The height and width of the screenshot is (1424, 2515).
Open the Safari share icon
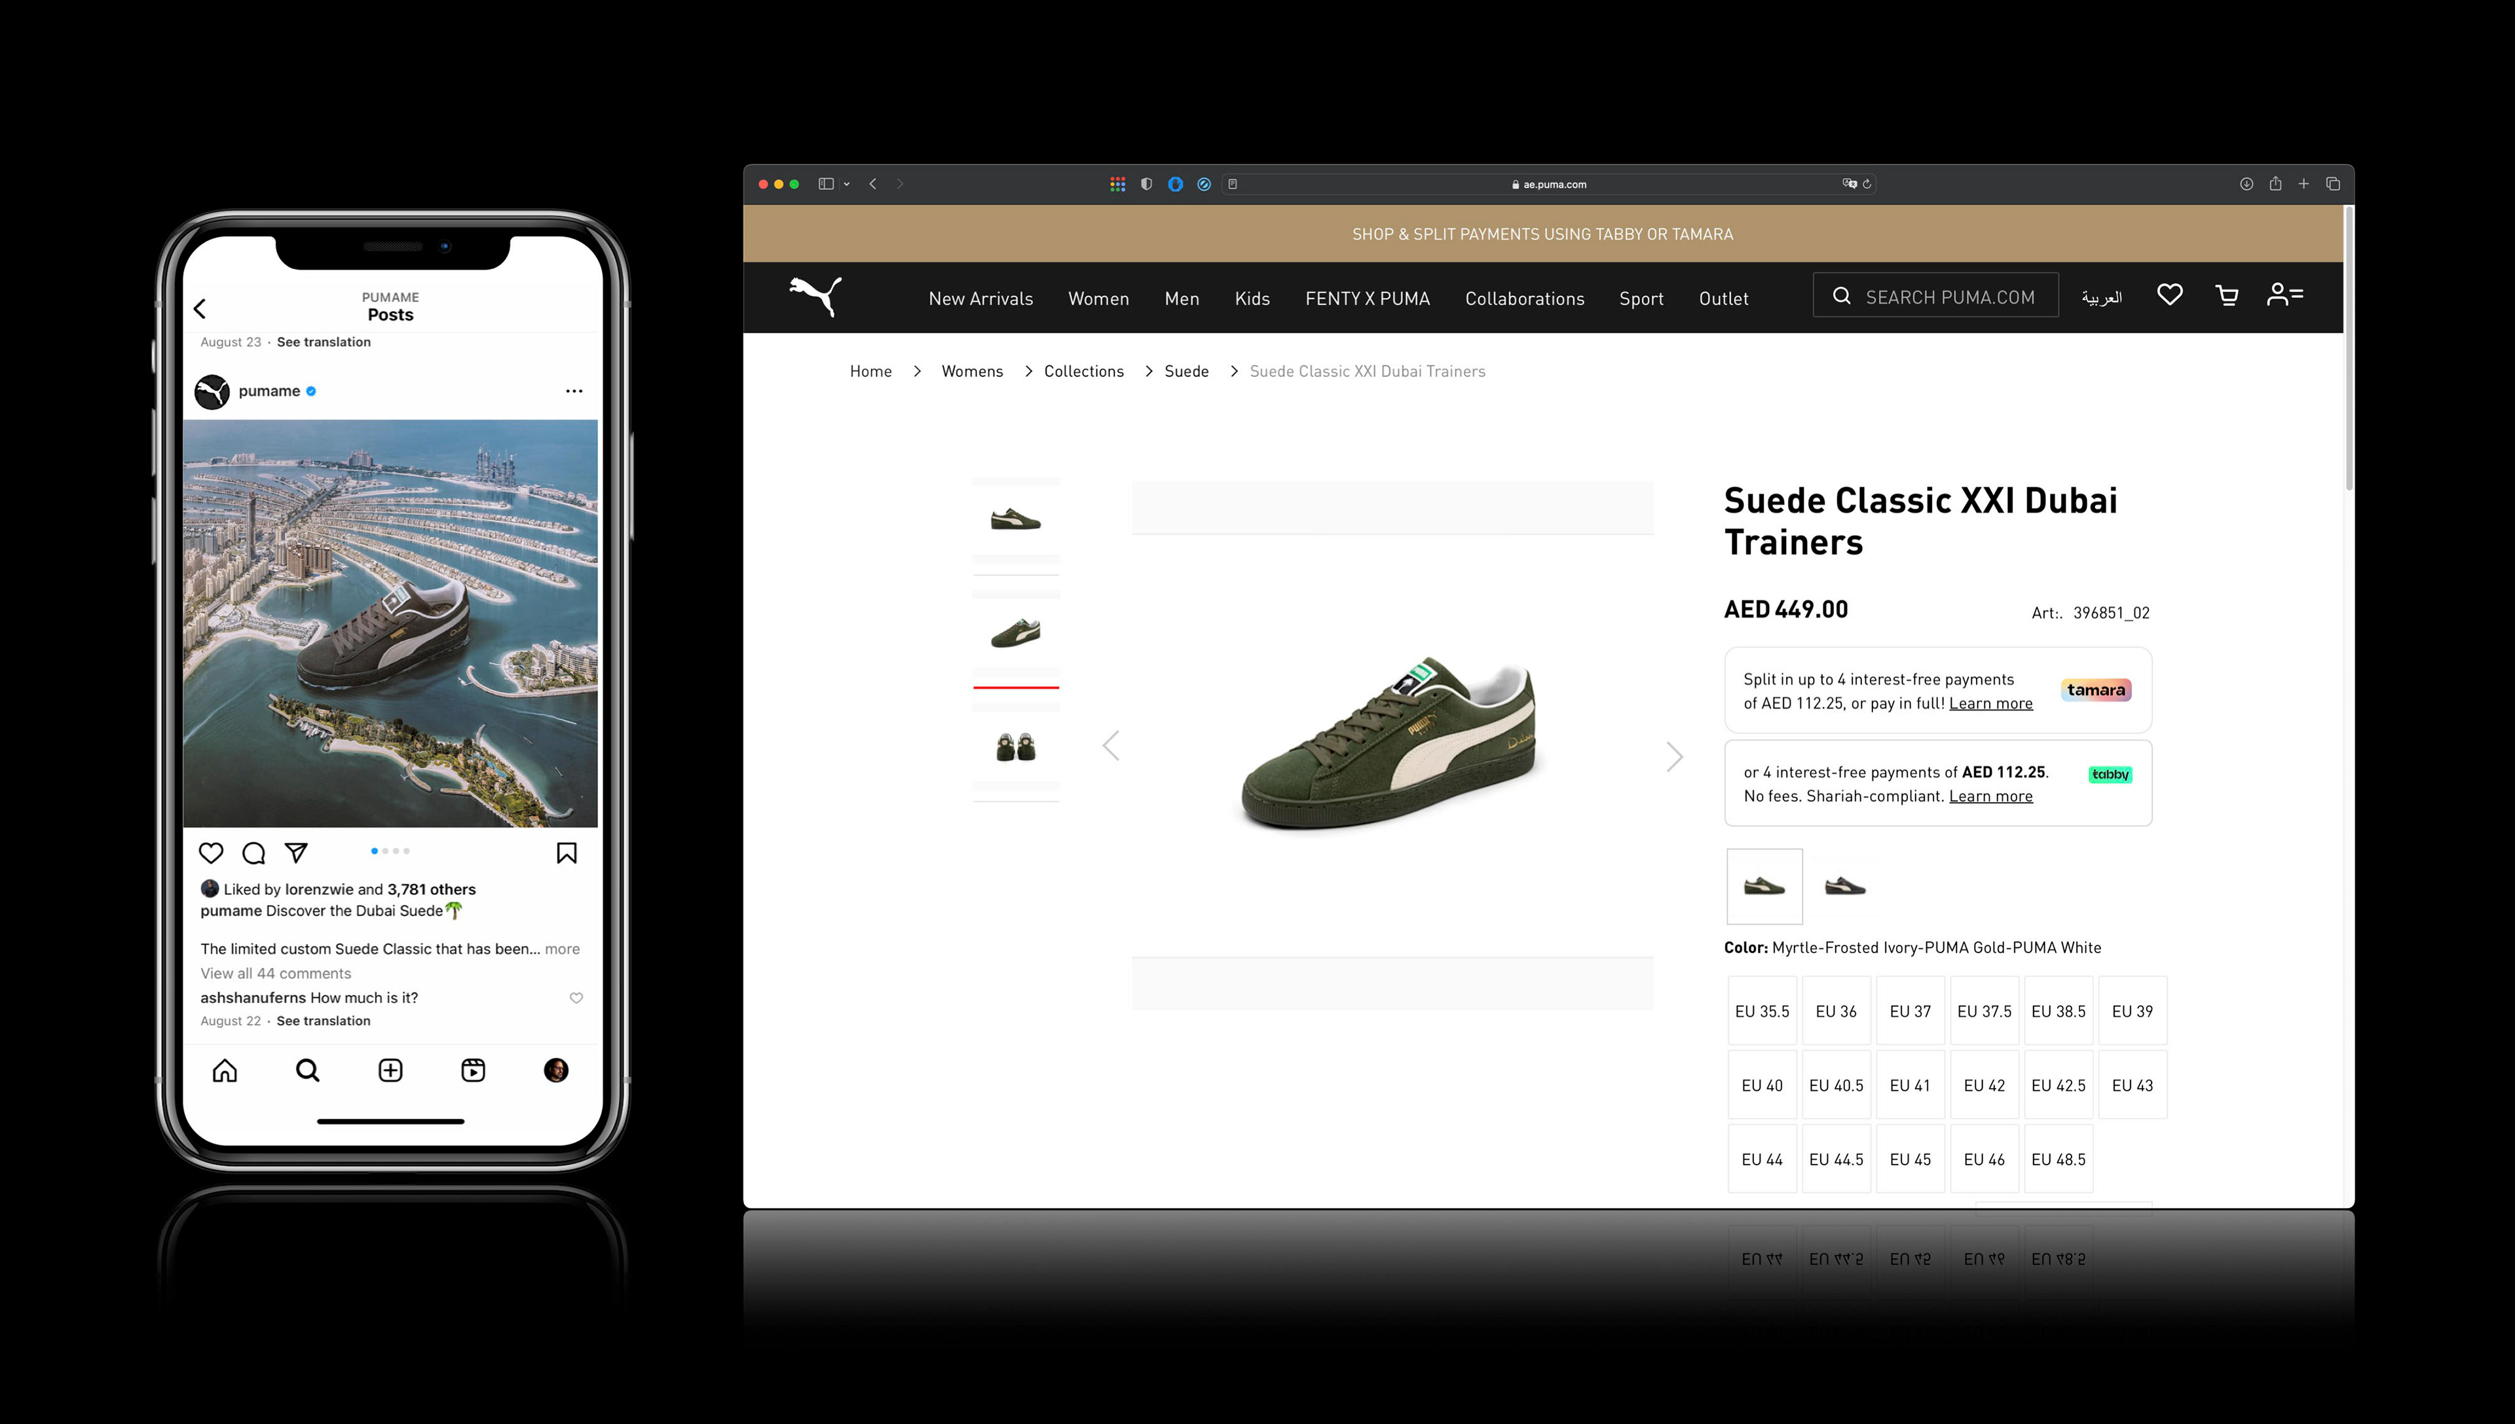2275,184
